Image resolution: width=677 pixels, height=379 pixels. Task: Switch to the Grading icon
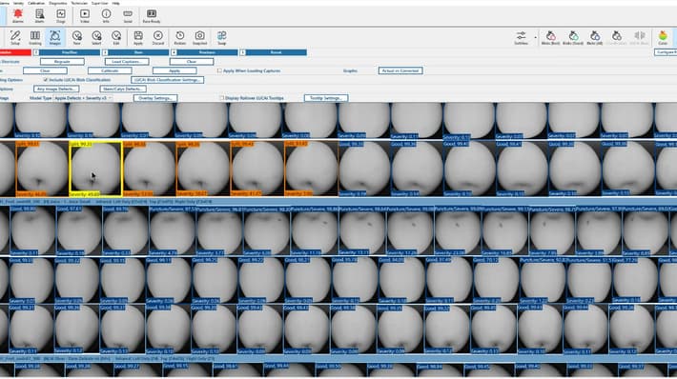coord(35,37)
